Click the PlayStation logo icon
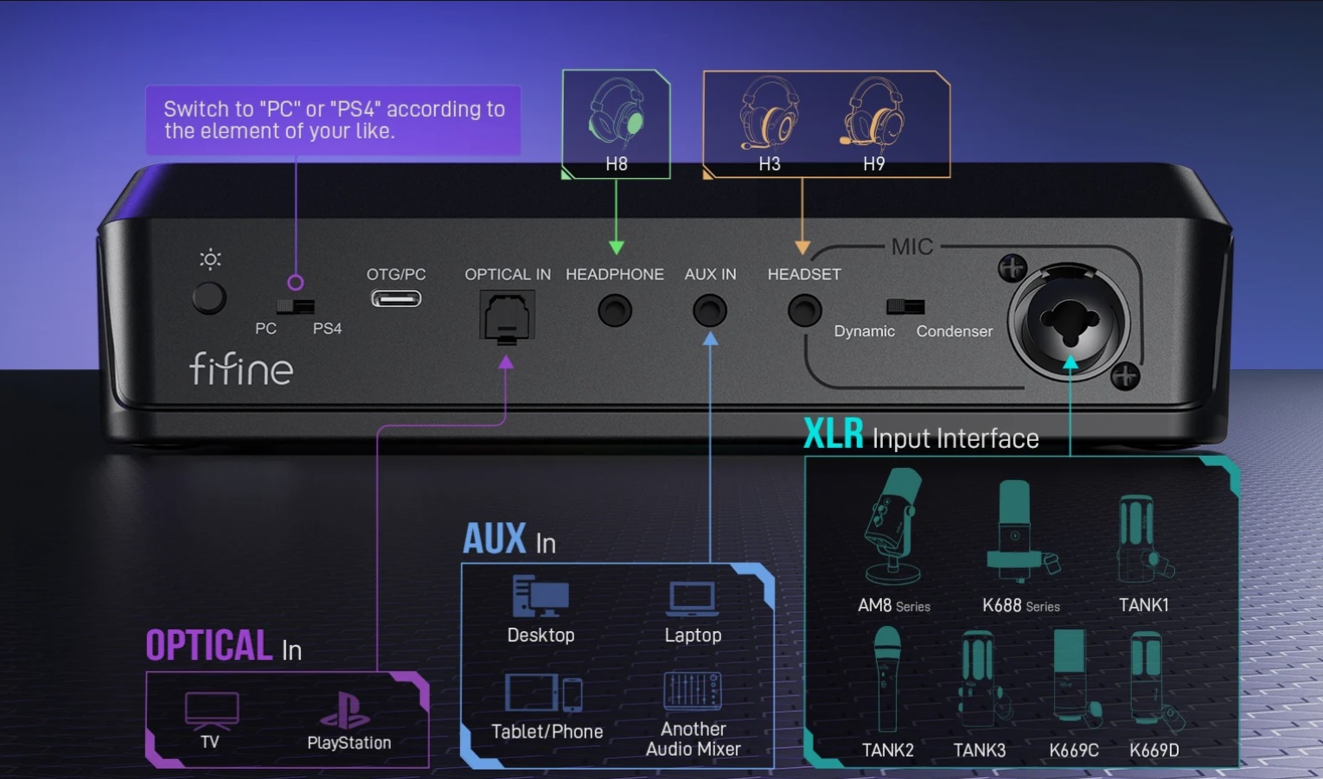The image size is (1323, 779). click(345, 711)
